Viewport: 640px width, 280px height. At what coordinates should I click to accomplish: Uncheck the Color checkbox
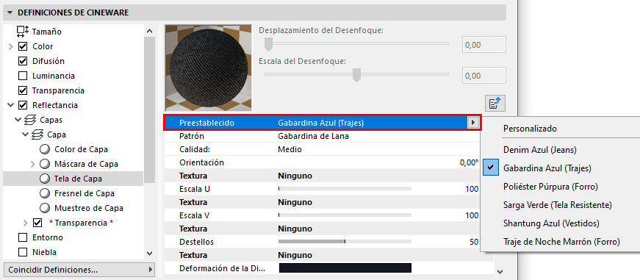(x=23, y=46)
